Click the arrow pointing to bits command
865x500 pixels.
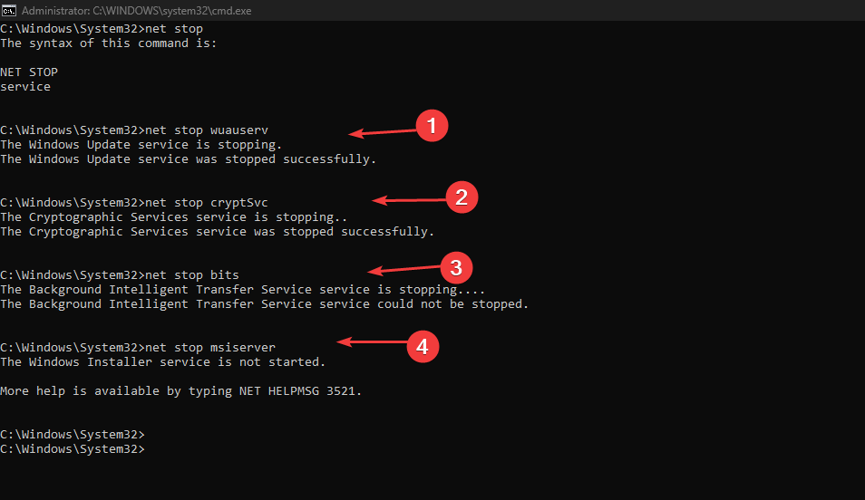405,270
